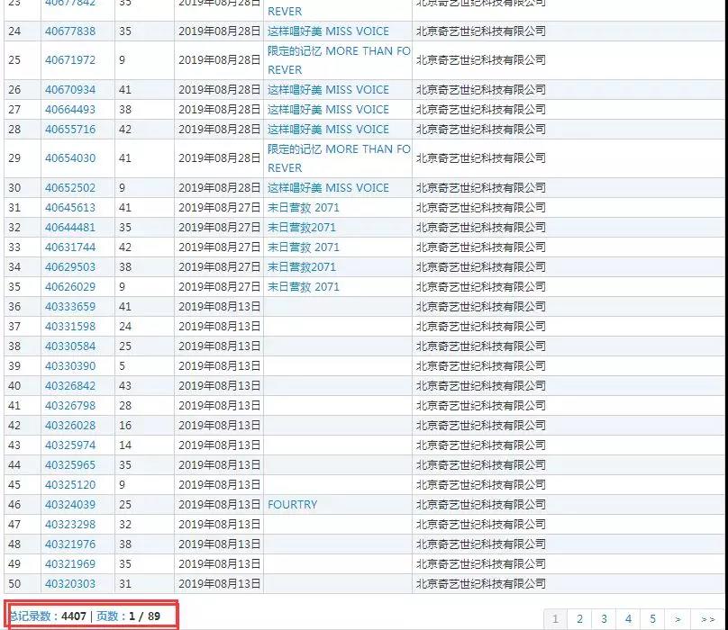Image resolution: width=728 pixels, height=630 pixels.
Task: Go to results page 2
Action: [x=579, y=619]
